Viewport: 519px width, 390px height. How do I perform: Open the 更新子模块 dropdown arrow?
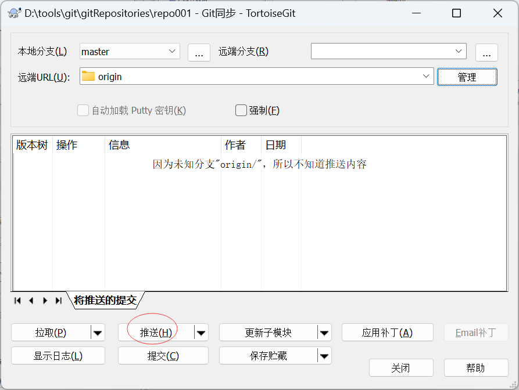pos(324,333)
